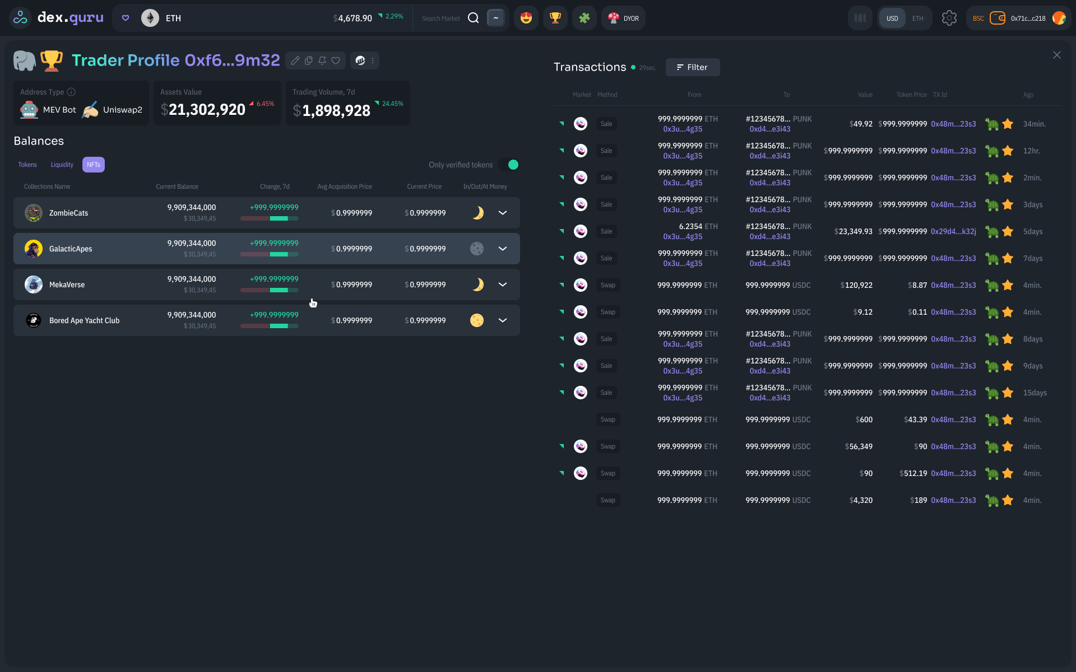Toggle star on the 9days transaction
Screen dimensions: 1076x672
[x=1008, y=366]
